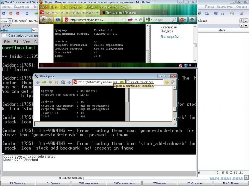This screenshot has height=186, width=249.
Task: Click the F6 Перемещение button
Action: [x=124, y=183]
